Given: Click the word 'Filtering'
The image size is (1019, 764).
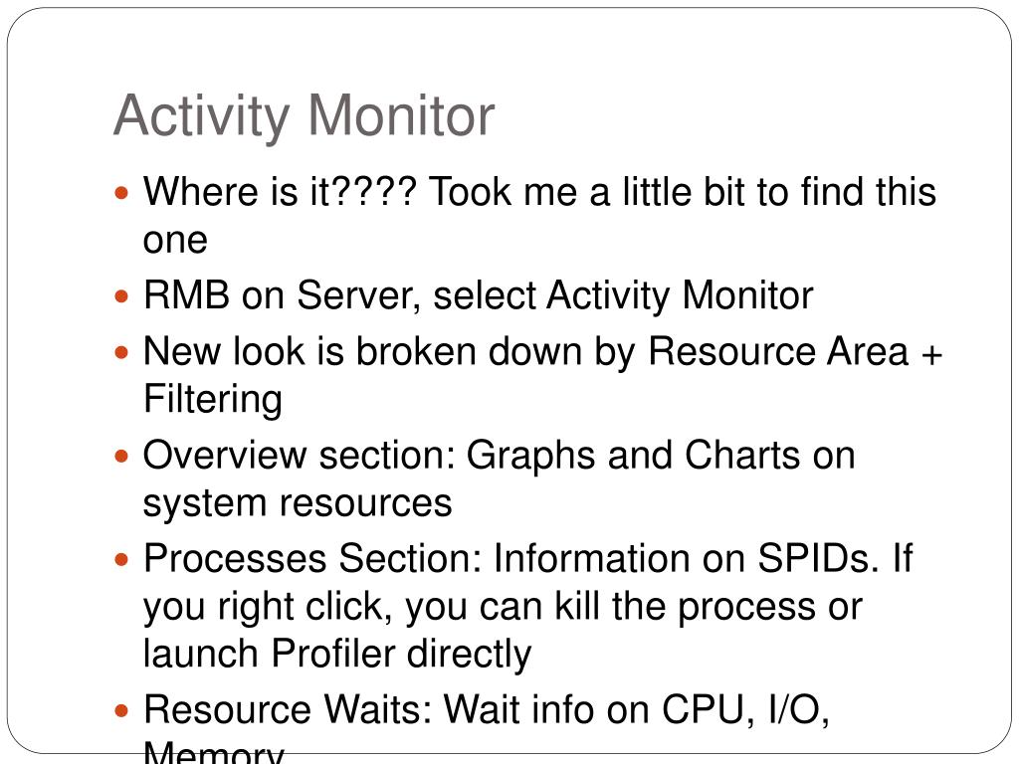Looking at the screenshot, I should coord(213,398).
